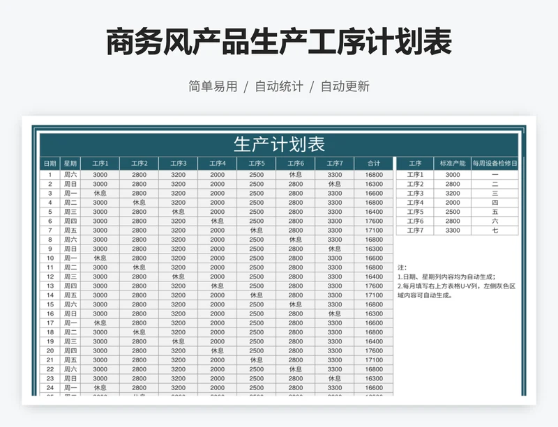The height and width of the screenshot is (427, 558).
Task: Click 休息 under 工序7 in date 2 row
Action: 335,184
